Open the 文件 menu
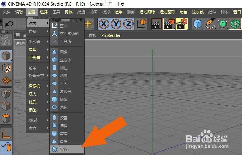The image size is (242, 155). (7, 12)
